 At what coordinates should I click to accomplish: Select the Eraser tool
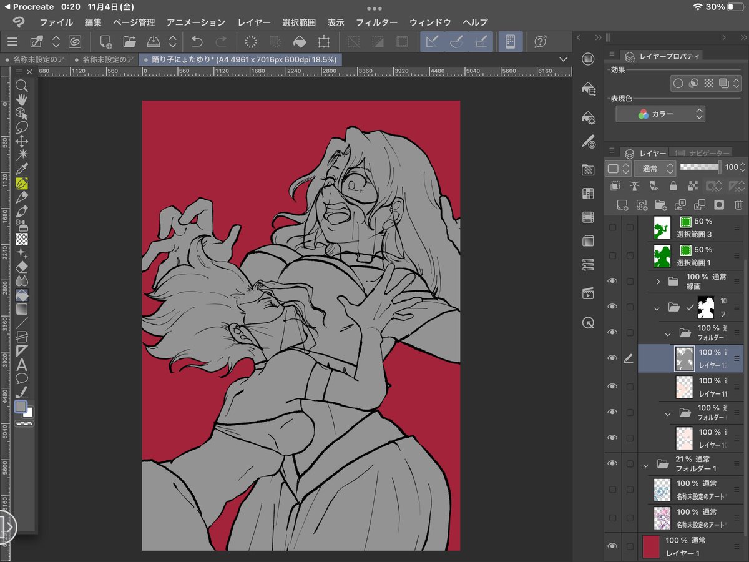(22, 267)
